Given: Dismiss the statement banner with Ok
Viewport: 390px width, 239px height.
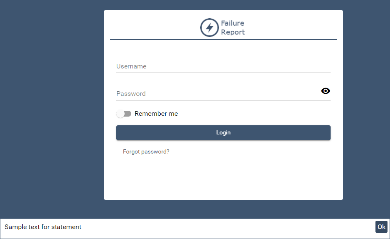Looking at the screenshot, I should 381,227.
